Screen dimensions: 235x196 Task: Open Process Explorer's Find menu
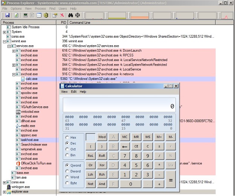(52, 9)
